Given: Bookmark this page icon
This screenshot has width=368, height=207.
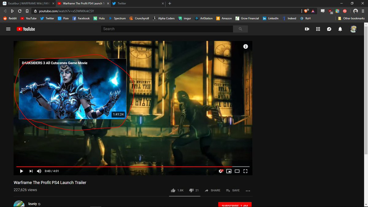Looking at the screenshot, I should point(27,11).
